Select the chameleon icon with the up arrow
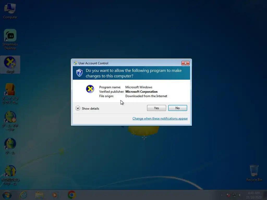The width and height of the screenshot is (267, 200). tap(10, 175)
